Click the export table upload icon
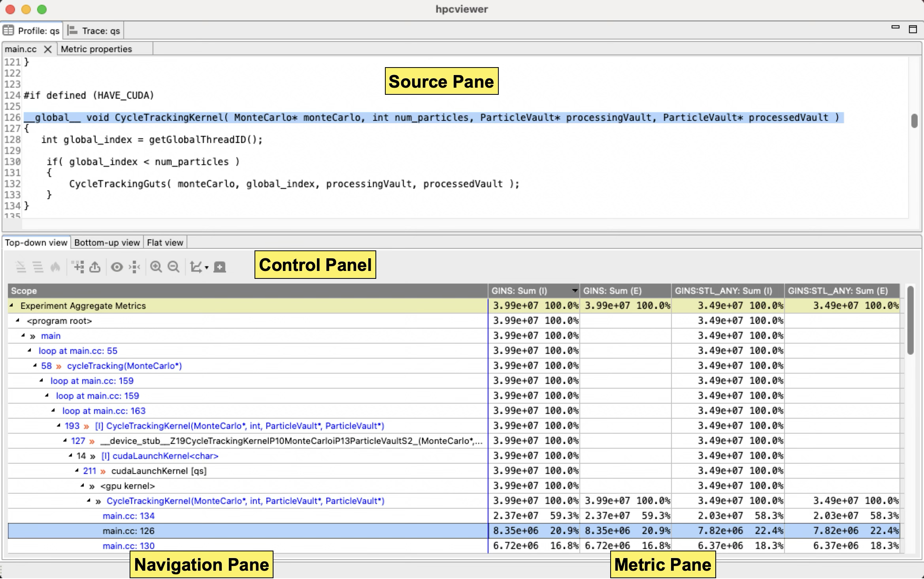Image resolution: width=924 pixels, height=579 pixels. coord(95,267)
